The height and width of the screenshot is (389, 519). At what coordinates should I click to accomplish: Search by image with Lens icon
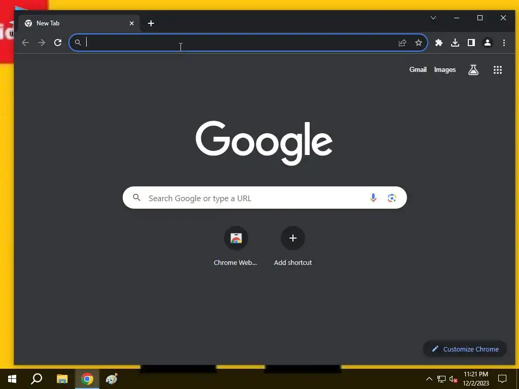pos(392,198)
